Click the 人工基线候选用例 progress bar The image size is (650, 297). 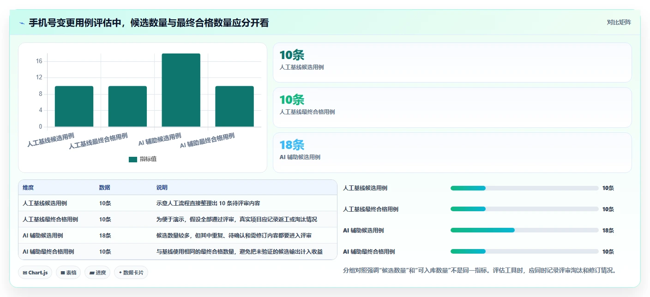524,188
